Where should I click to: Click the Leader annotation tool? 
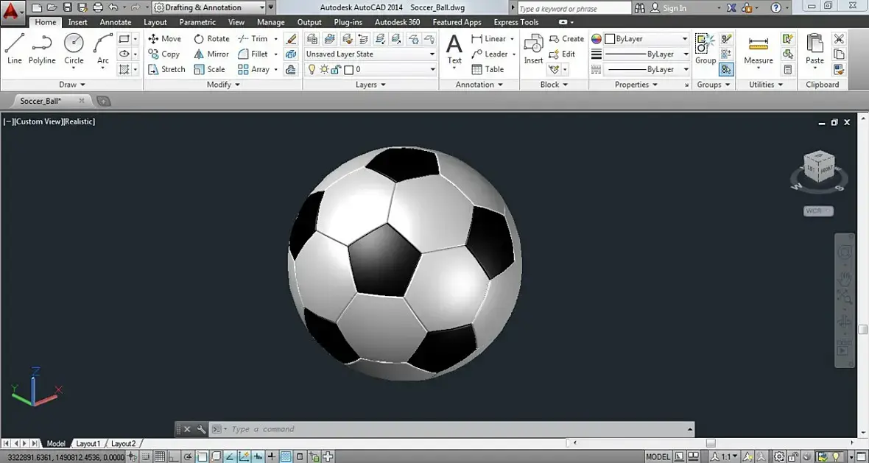(490, 54)
